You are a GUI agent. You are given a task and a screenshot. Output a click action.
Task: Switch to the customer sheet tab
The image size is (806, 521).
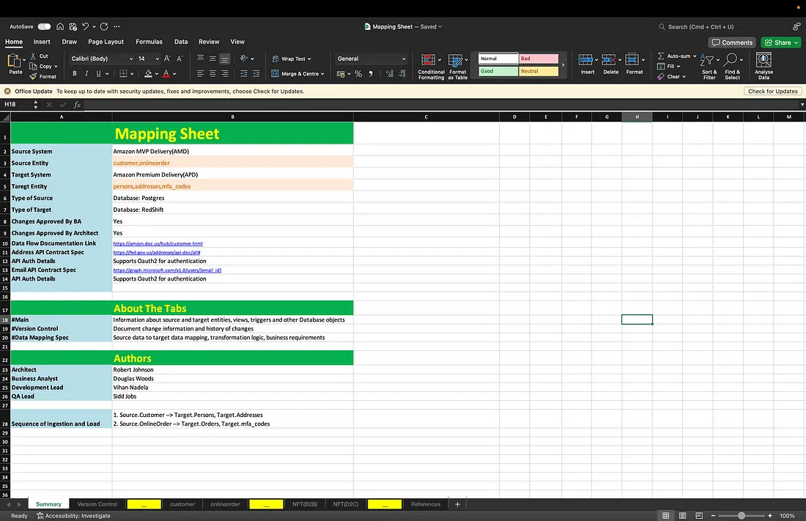[x=182, y=504]
